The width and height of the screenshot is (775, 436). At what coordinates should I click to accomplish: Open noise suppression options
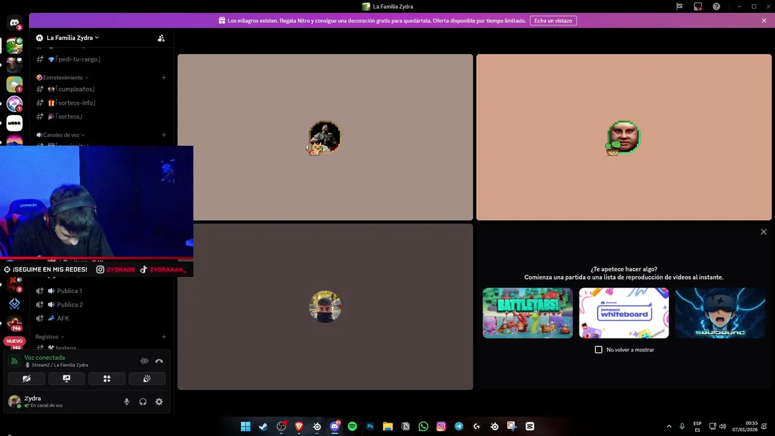[144, 361]
